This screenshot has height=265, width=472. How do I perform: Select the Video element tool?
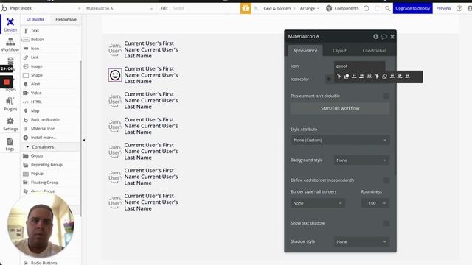click(x=36, y=93)
